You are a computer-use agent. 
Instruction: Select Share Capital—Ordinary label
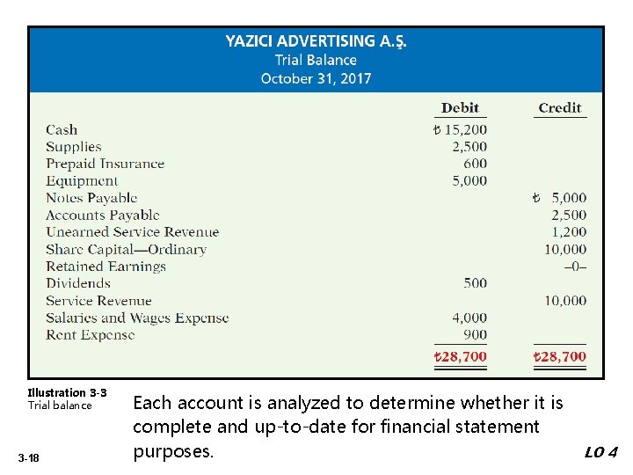(x=126, y=249)
